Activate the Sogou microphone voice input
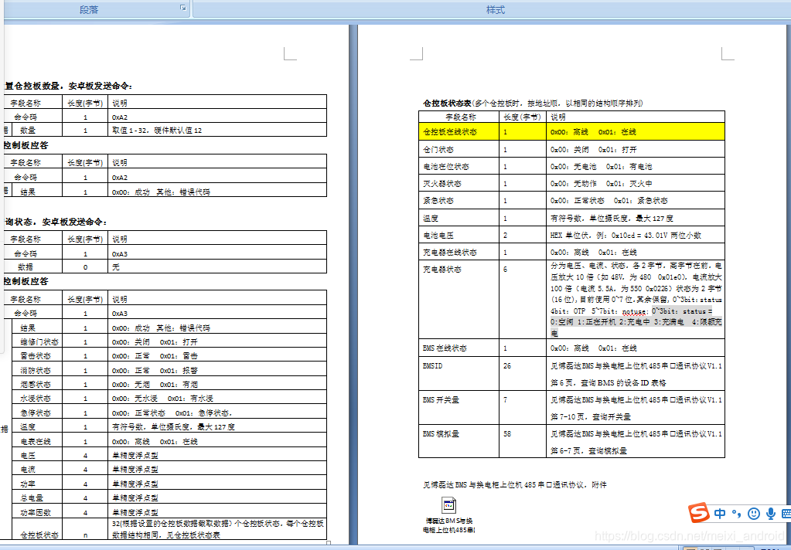The width and height of the screenshot is (791, 550). tap(771, 514)
